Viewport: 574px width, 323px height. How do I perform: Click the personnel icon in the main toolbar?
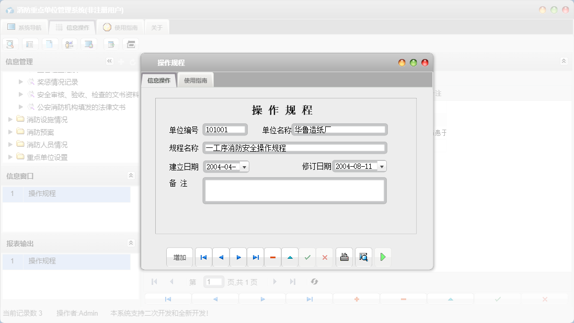pyautogui.click(x=70, y=44)
